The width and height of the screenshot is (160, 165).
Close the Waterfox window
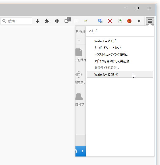[x=150, y=8]
